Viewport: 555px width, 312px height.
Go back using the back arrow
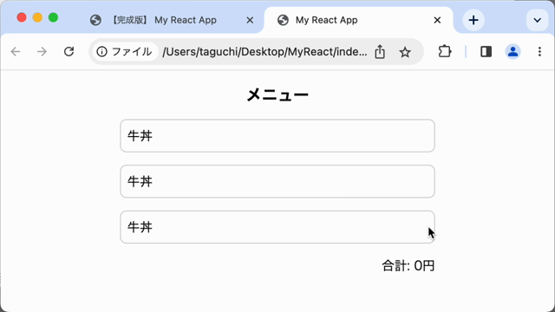[16, 52]
